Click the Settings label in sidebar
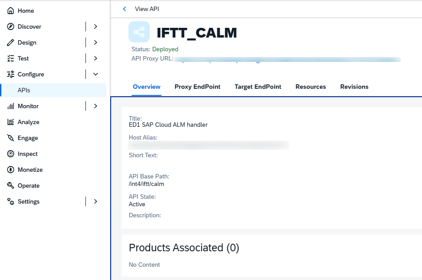The height and width of the screenshot is (280, 422). pyautogui.click(x=28, y=201)
